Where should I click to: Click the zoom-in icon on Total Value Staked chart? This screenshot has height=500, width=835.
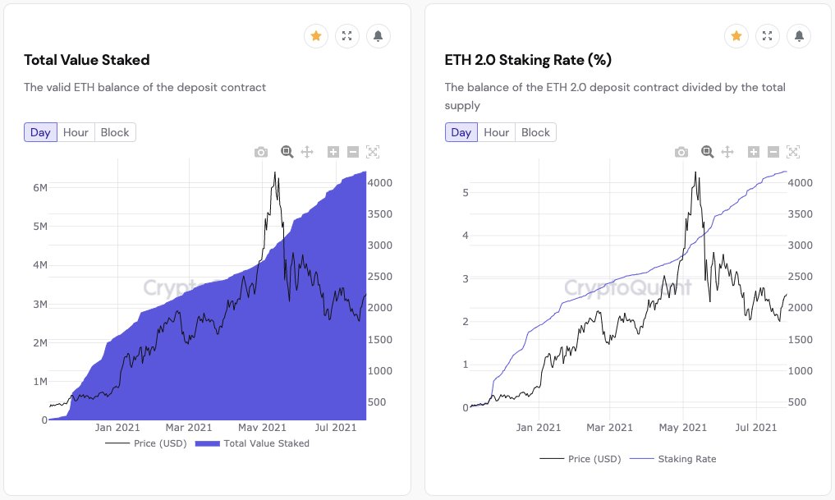[x=333, y=152]
